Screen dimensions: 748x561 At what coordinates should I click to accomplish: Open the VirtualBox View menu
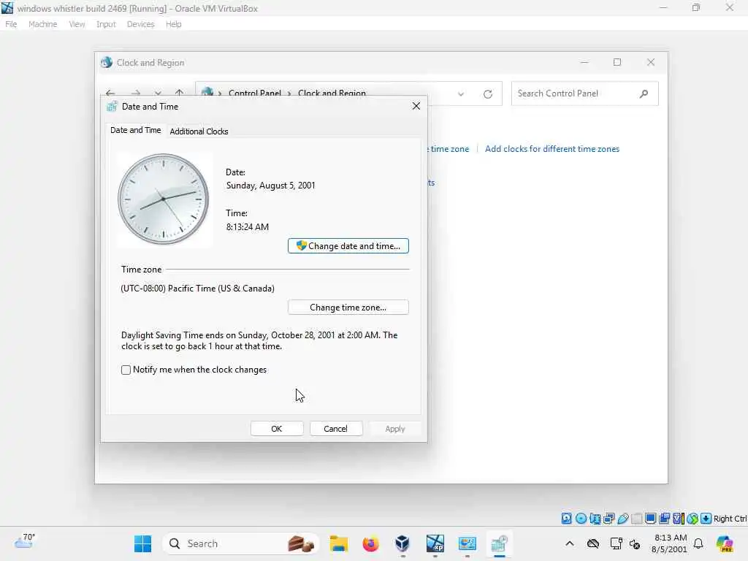[x=77, y=24]
